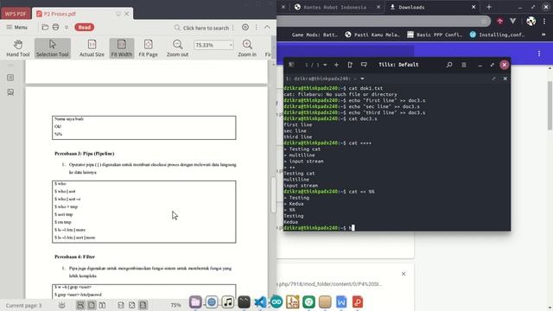The width and height of the screenshot is (553, 311).
Task: Open a new browser tab
Action: tap(489, 7)
